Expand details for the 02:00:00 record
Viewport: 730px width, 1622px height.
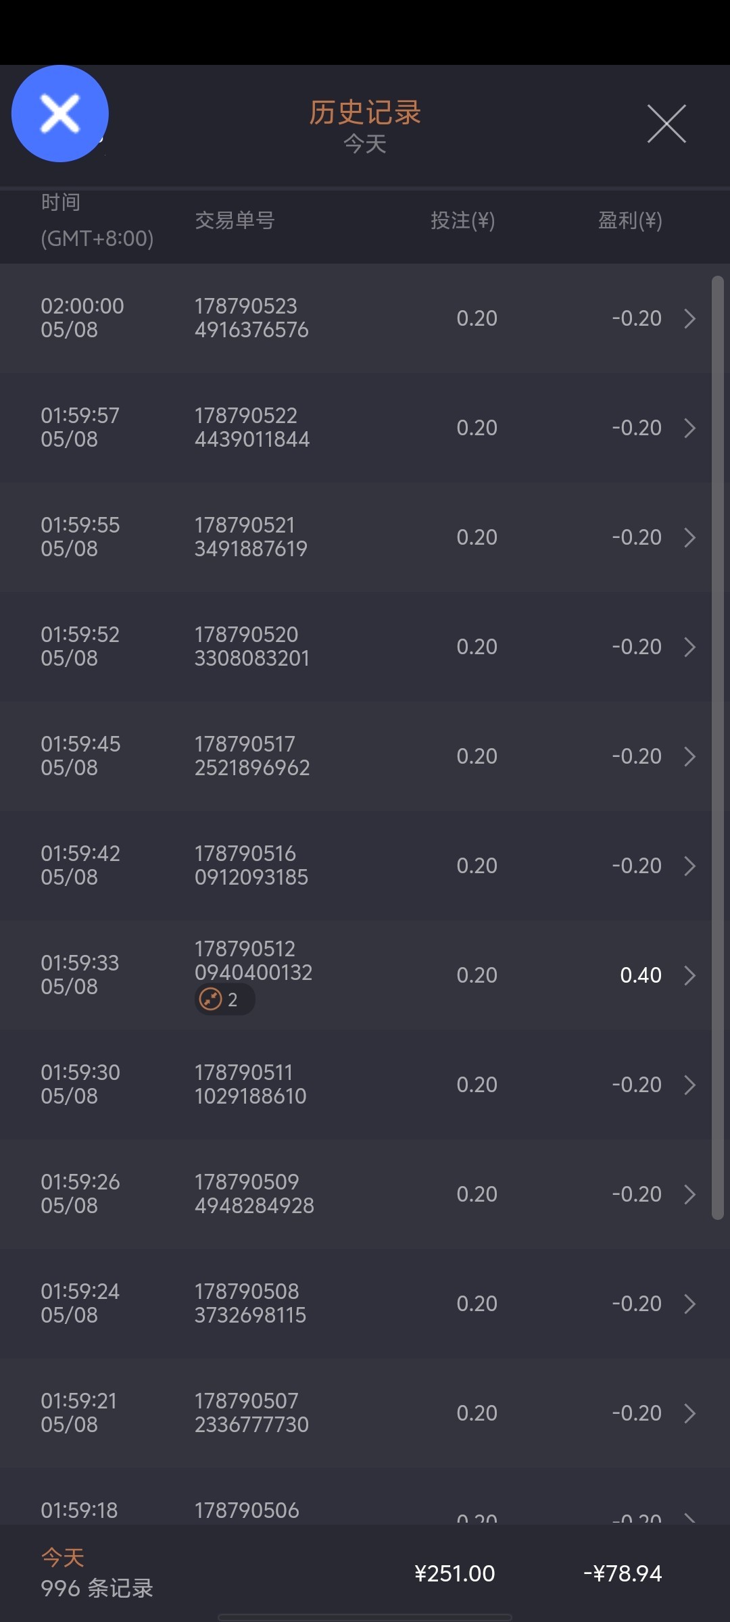pos(689,318)
